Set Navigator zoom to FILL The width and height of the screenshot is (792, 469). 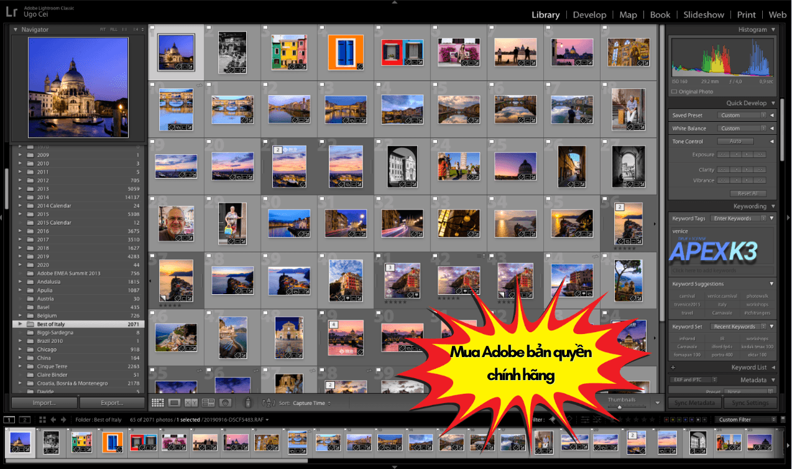[114, 30]
